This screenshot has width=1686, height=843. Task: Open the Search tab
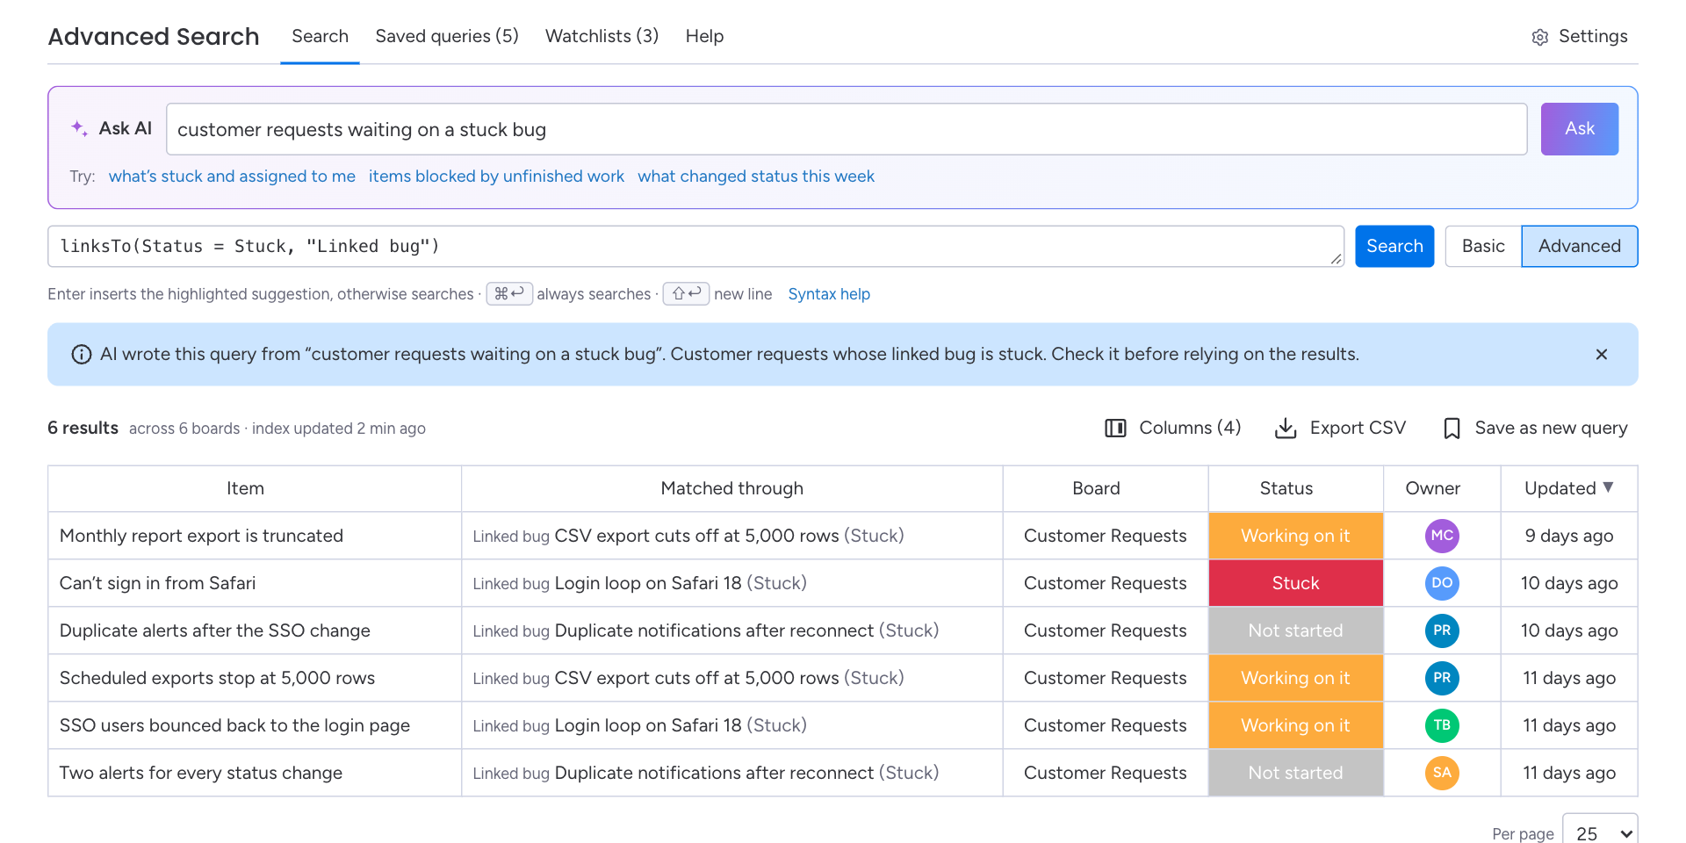pos(320,36)
